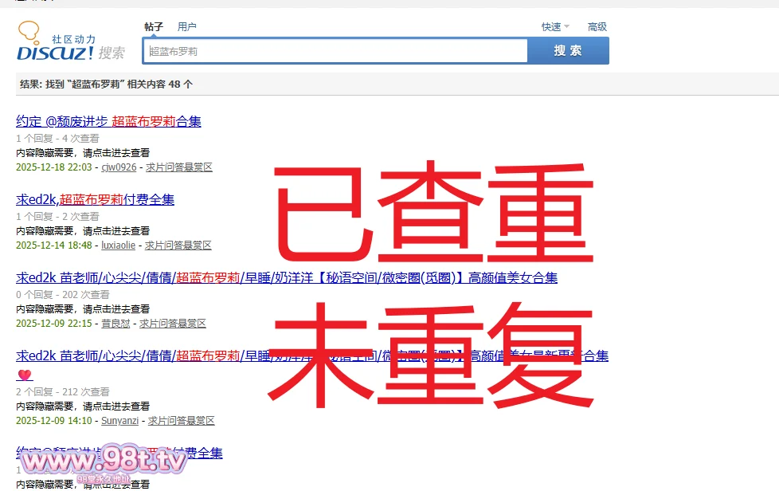
Task: Open the partially hidden 付费全集 post at bottom
Action: [199, 453]
